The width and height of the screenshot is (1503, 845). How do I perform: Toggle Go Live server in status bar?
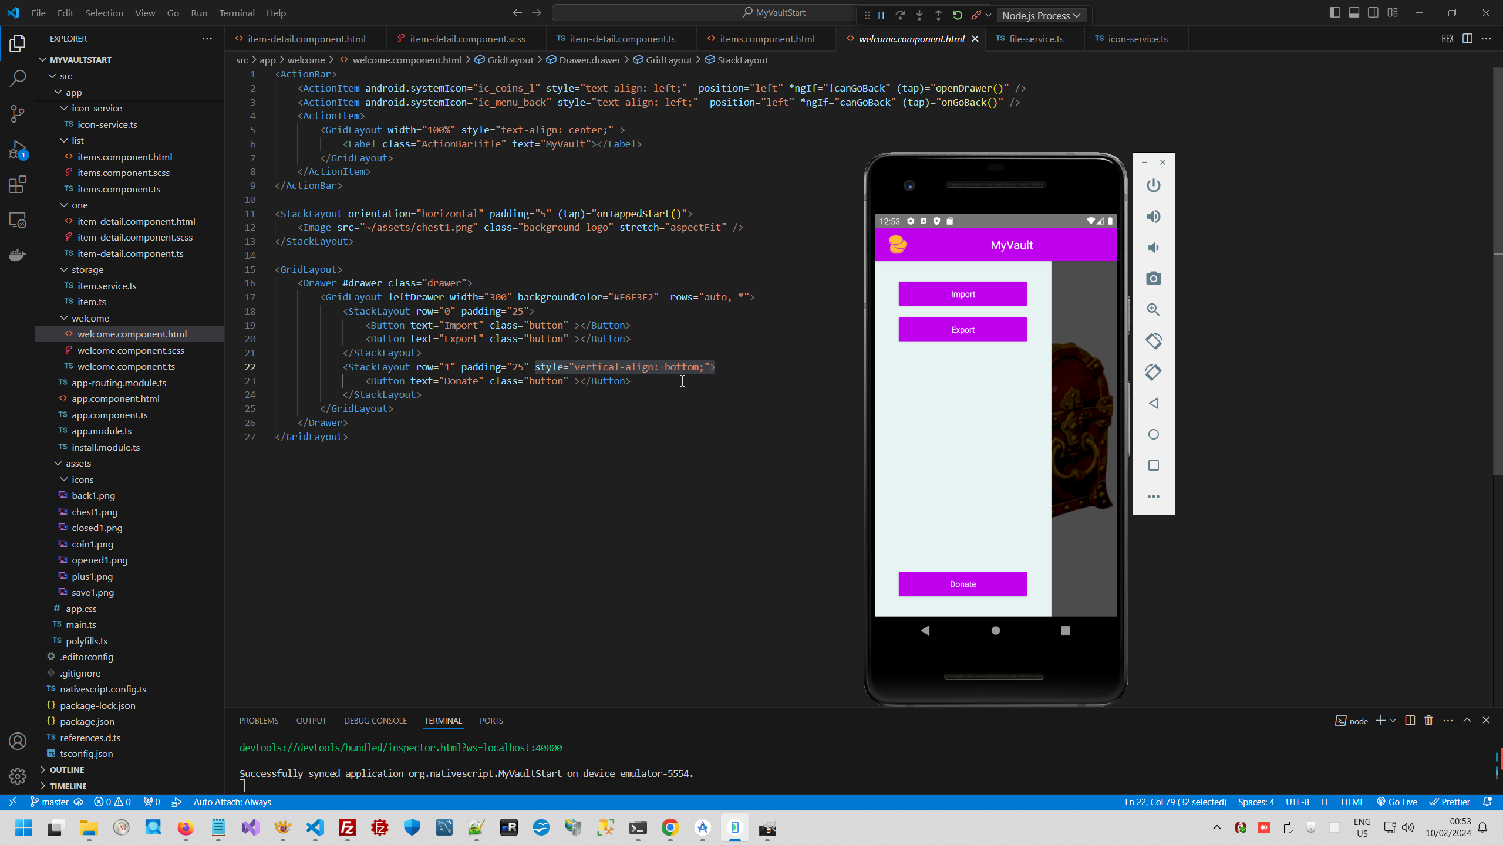pyautogui.click(x=1397, y=802)
